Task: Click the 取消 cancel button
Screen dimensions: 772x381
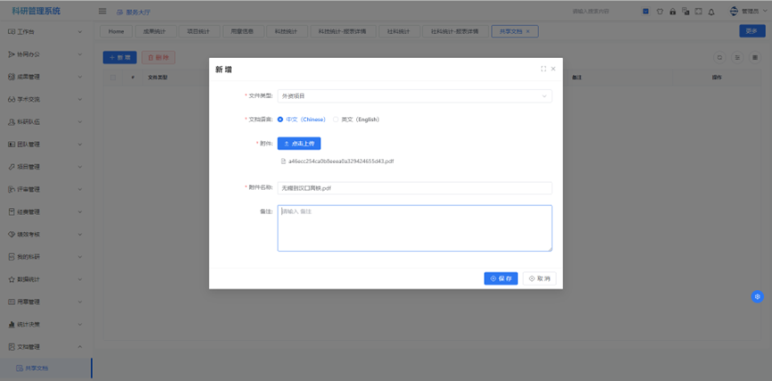Action: [x=539, y=278]
